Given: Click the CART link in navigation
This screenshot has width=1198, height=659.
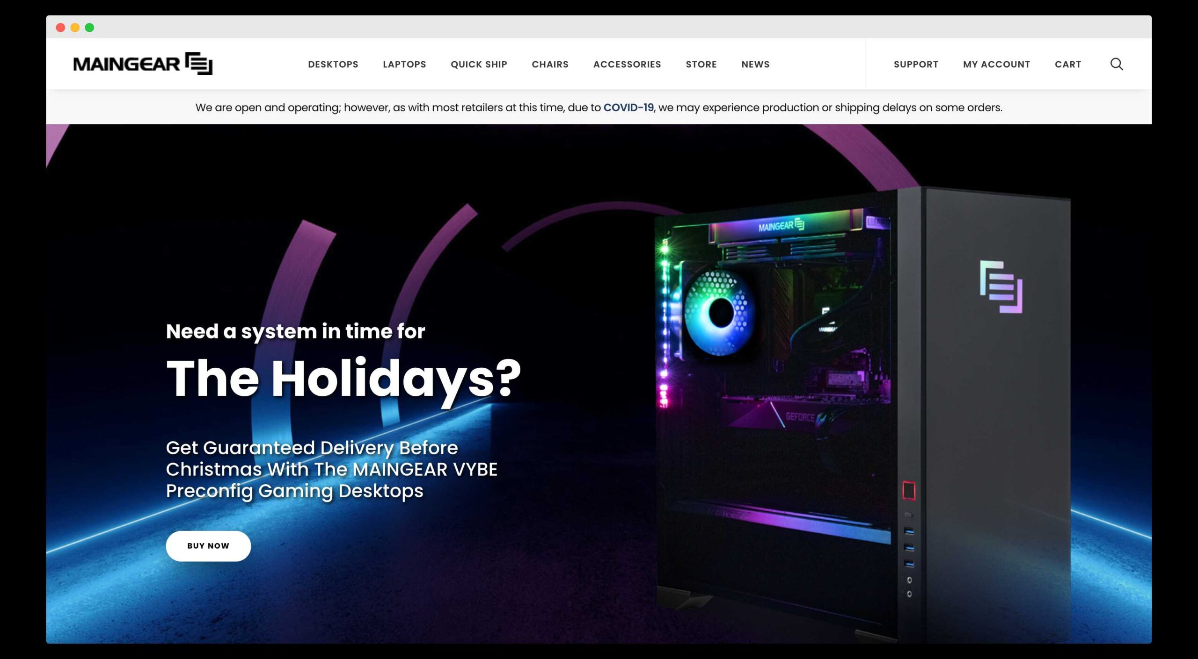Looking at the screenshot, I should [x=1069, y=63].
